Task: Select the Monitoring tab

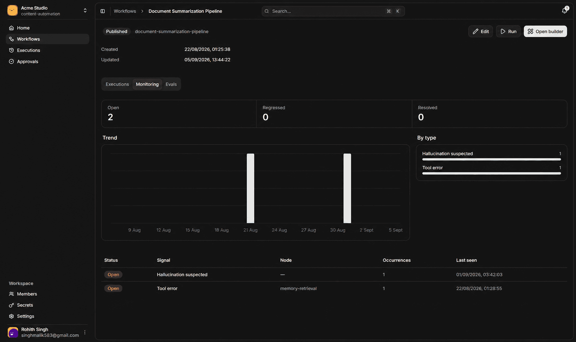Action: coord(147,84)
